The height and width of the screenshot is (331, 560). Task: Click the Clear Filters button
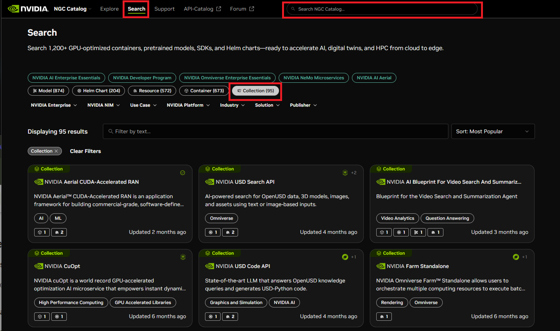85,151
